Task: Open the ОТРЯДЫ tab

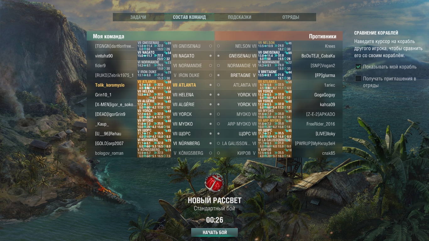Action: pyautogui.click(x=291, y=17)
